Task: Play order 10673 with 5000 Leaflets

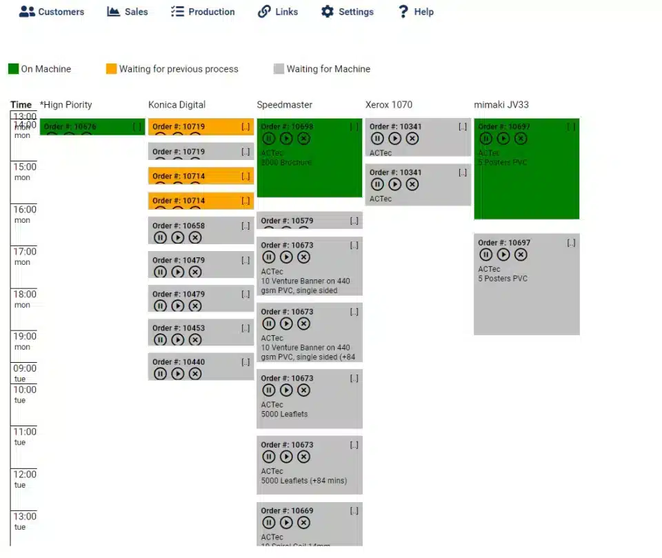Action: click(x=287, y=390)
